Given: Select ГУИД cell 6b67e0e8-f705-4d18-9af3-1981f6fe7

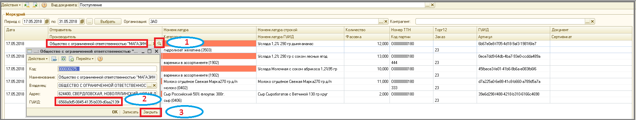Looking at the screenshot, I should click(513, 44).
